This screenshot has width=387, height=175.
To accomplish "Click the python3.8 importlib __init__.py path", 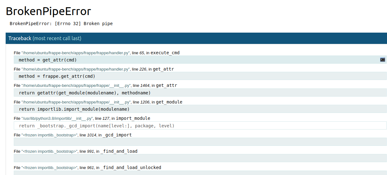I will point(57,119).
